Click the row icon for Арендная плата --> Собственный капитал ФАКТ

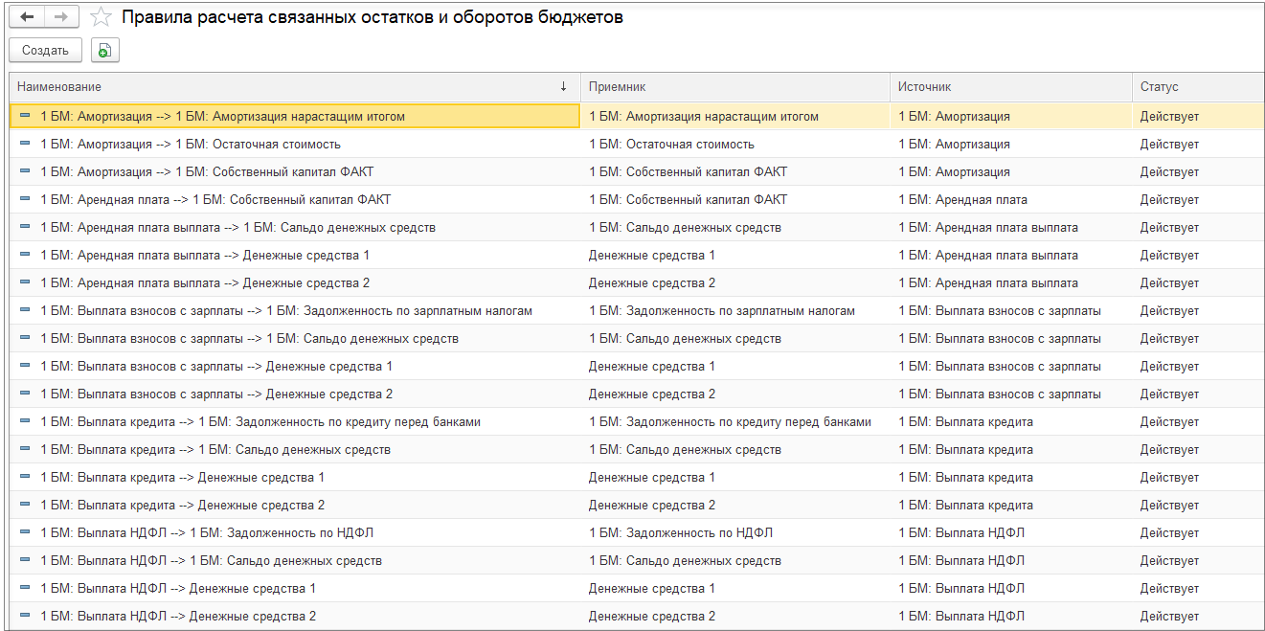coord(25,200)
